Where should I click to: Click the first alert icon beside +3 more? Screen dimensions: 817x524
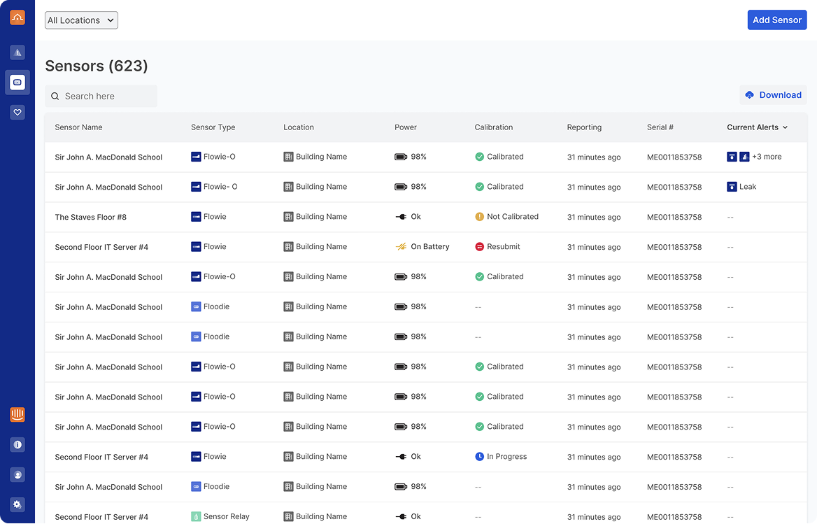732,157
